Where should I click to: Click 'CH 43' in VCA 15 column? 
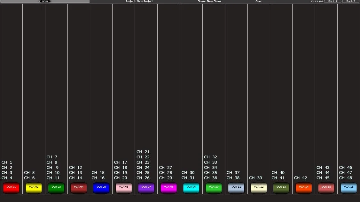[323, 168]
